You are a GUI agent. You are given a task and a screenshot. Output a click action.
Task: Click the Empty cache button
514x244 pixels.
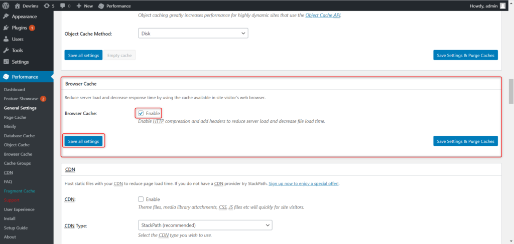click(119, 55)
